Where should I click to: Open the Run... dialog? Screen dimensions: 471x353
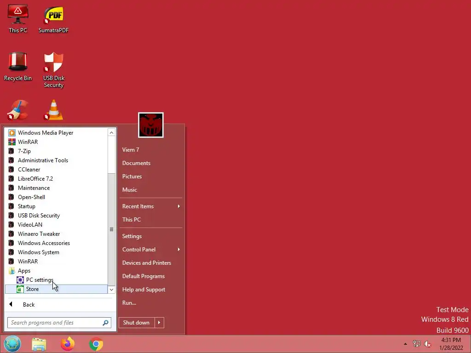(151, 303)
